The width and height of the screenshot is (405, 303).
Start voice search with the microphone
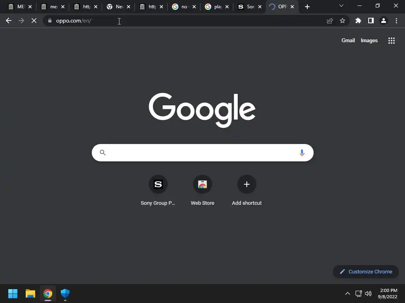pyautogui.click(x=302, y=153)
